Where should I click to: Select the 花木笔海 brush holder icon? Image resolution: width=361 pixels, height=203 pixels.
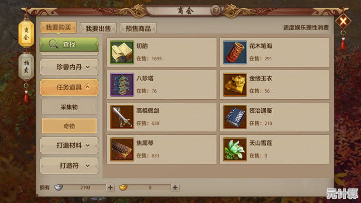coord(235,52)
